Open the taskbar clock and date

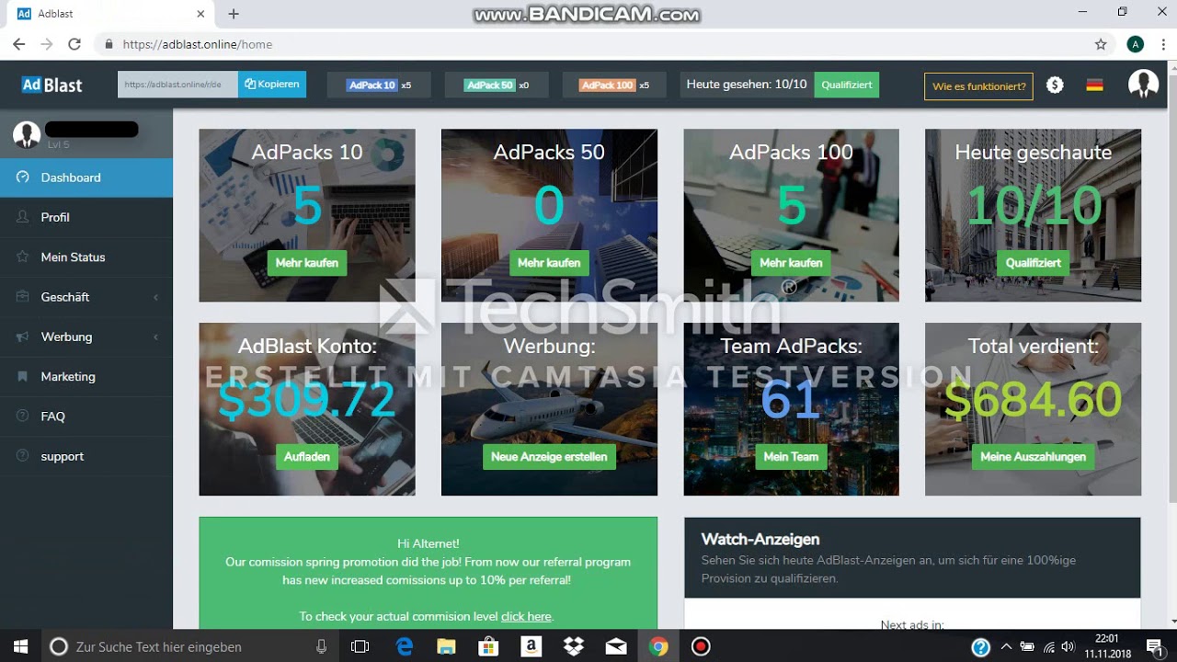point(1107,646)
